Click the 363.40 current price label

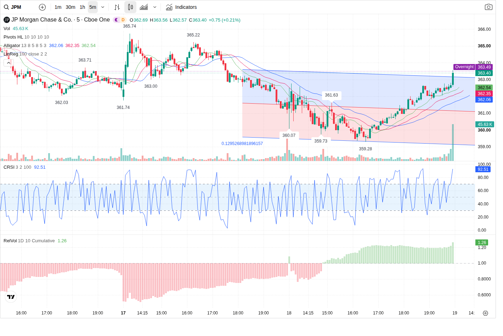pyautogui.click(x=484, y=73)
